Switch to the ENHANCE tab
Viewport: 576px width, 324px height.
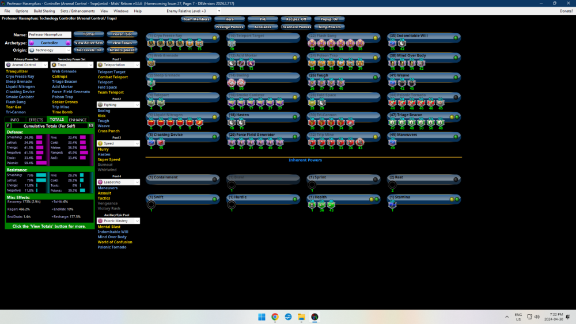78,120
